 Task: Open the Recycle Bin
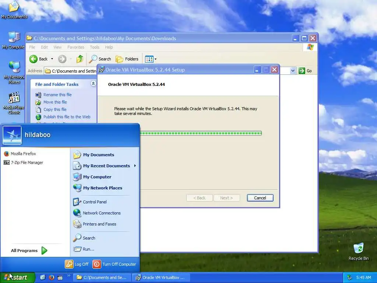[359, 251]
